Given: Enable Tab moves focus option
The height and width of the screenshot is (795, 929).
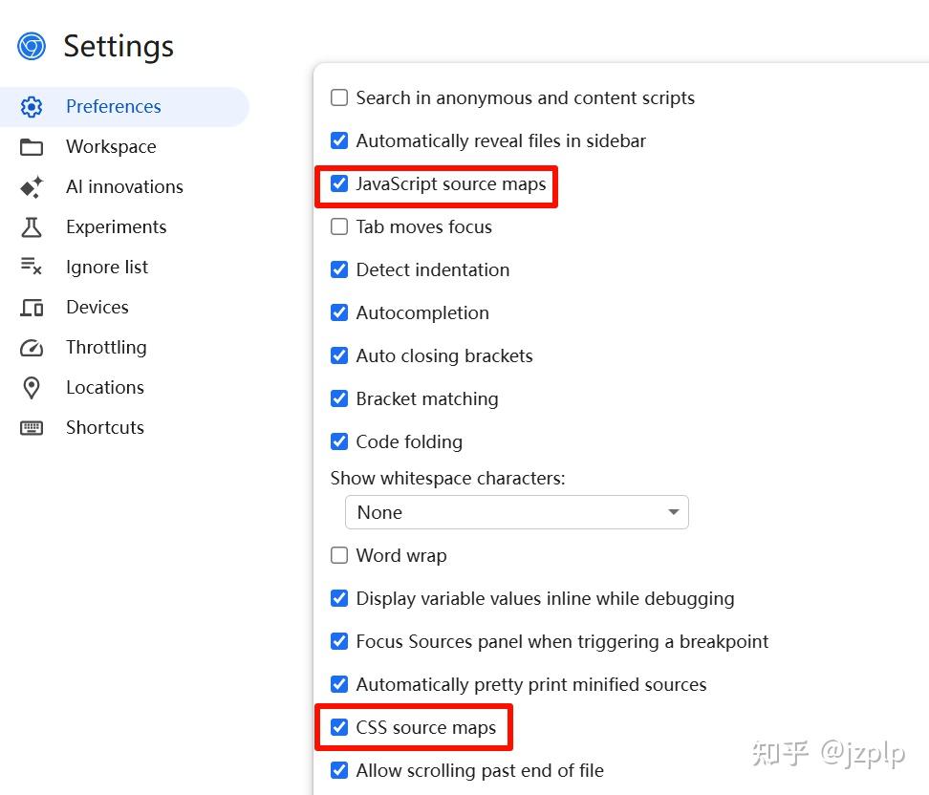Looking at the screenshot, I should point(339,226).
